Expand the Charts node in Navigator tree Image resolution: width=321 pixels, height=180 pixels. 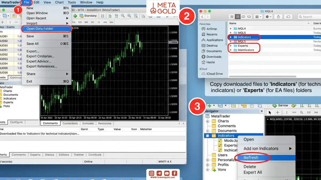(207, 121)
